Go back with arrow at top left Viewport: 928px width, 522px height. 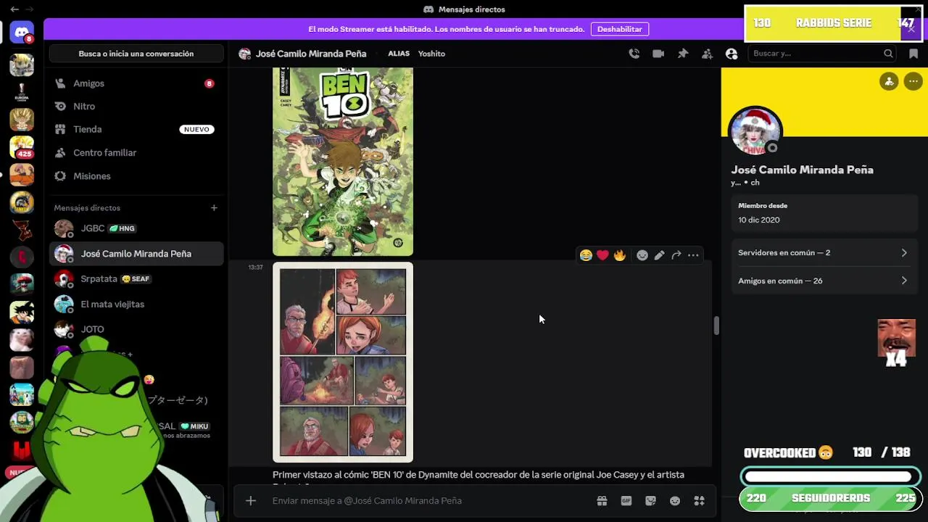[14, 9]
